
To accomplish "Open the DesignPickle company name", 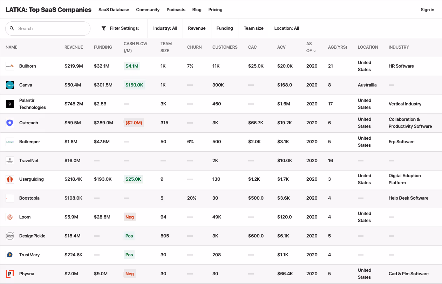I will 32,236.
